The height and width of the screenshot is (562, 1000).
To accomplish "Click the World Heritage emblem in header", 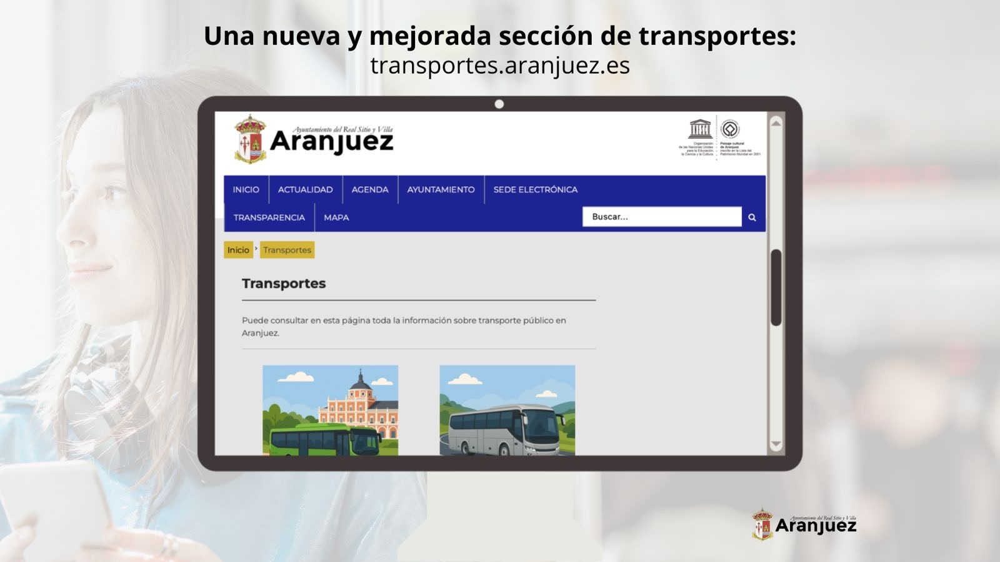I will [x=730, y=129].
